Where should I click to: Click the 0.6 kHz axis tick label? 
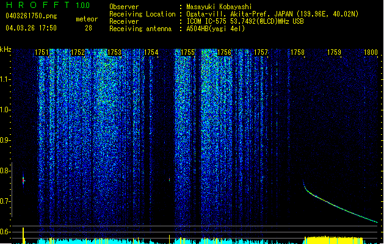[x=5, y=232]
